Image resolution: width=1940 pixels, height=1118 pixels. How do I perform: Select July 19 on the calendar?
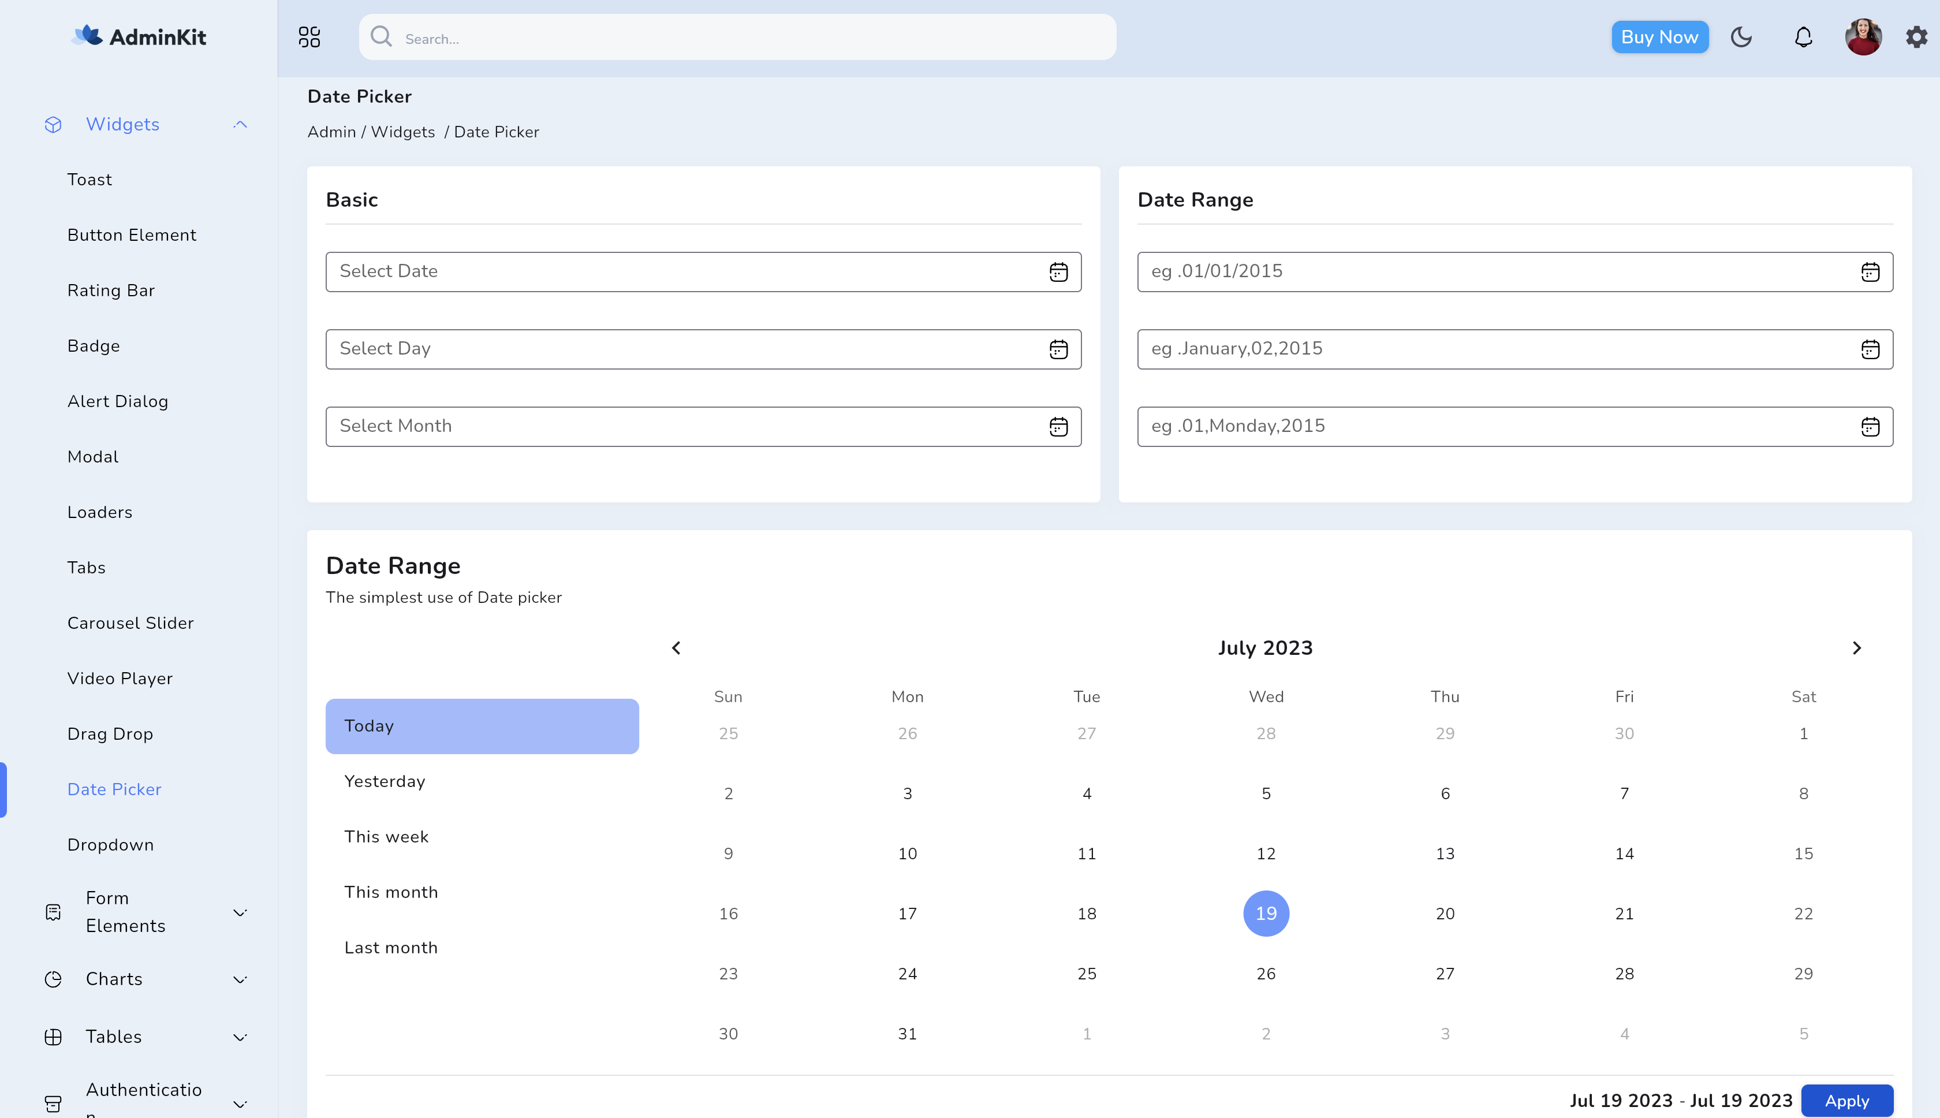tap(1265, 913)
